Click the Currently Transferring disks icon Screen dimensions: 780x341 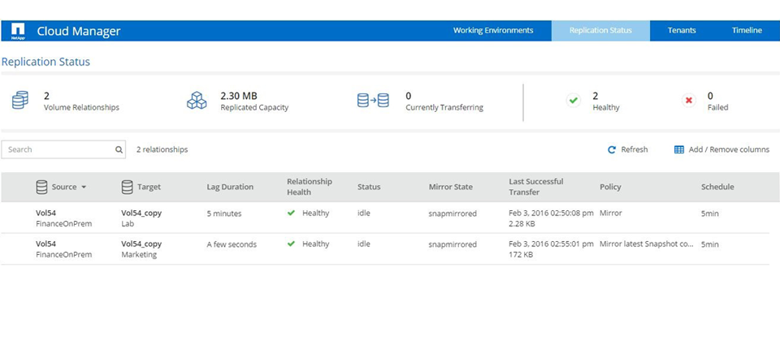[373, 101]
